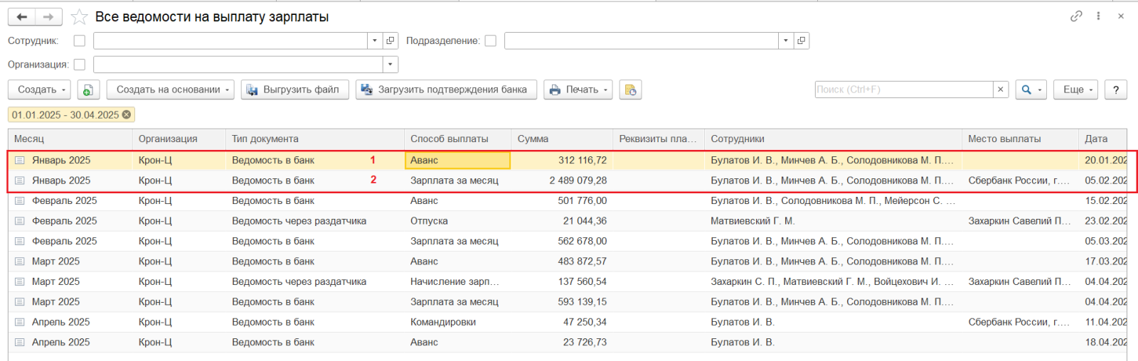The width and height of the screenshot is (1138, 361).
Task: Click the green document icon beside Создать
Action: click(x=87, y=90)
